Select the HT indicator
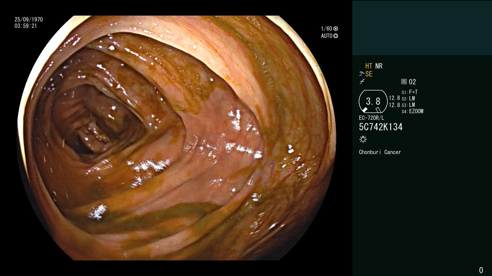The image size is (492, 276). click(x=369, y=66)
